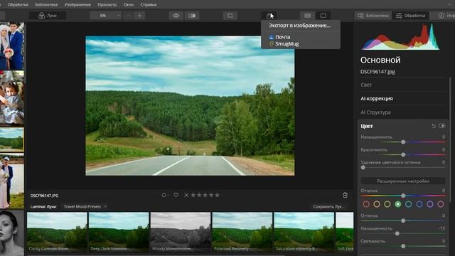Open the 6% zoom level dropdown
The height and width of the screenshot is (256, 455).
105,16
